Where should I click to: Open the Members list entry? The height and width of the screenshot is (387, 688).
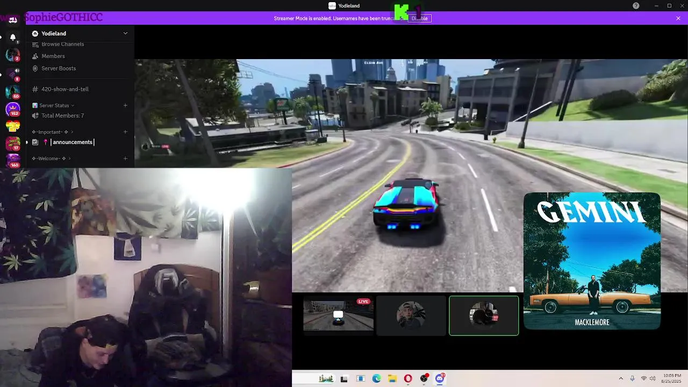(x=53, y=56)
